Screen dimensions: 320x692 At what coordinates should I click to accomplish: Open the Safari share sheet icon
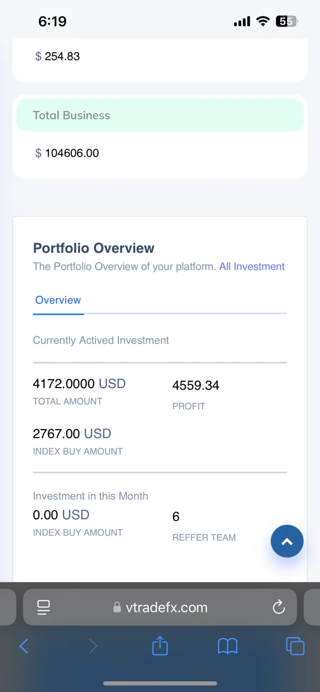coord(160,647)
